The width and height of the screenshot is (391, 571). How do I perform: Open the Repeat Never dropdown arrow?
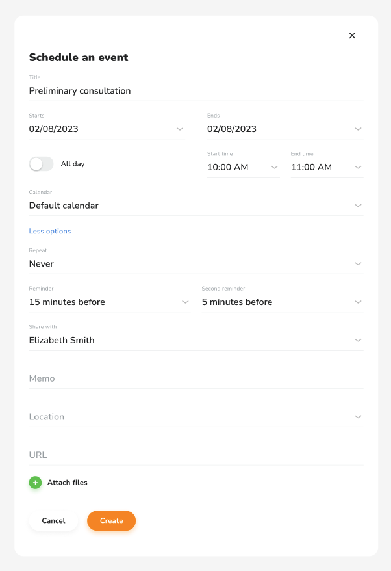point(358,263)
